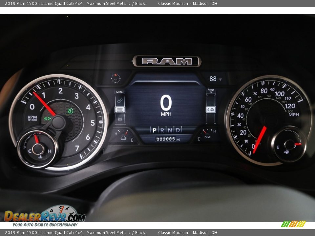Select the D gear indicator
The width and height of the screenshot is (315, 236).
pos(178,130)
